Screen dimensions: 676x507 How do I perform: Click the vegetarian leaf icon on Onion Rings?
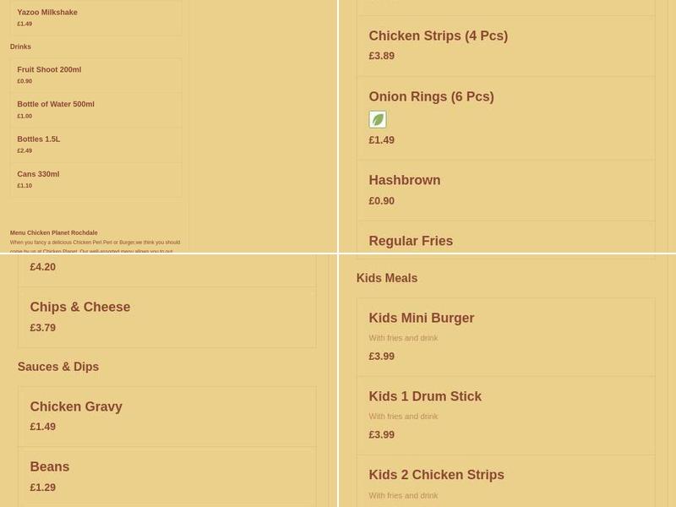point(378,119)
